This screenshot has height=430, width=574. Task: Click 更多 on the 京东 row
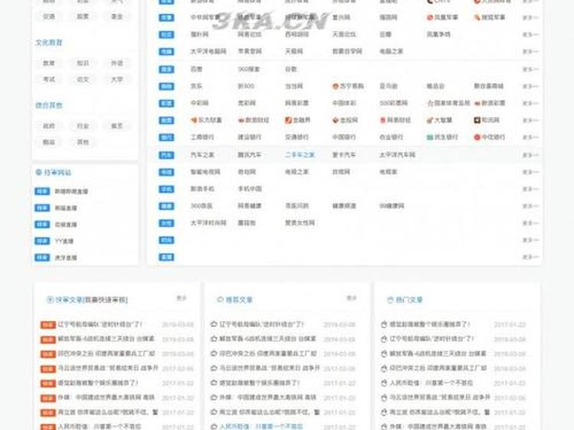[530, 86]
